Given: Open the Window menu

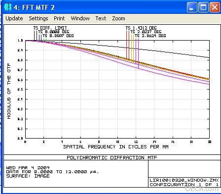Looking at the screenshot, I should point(80,18).
